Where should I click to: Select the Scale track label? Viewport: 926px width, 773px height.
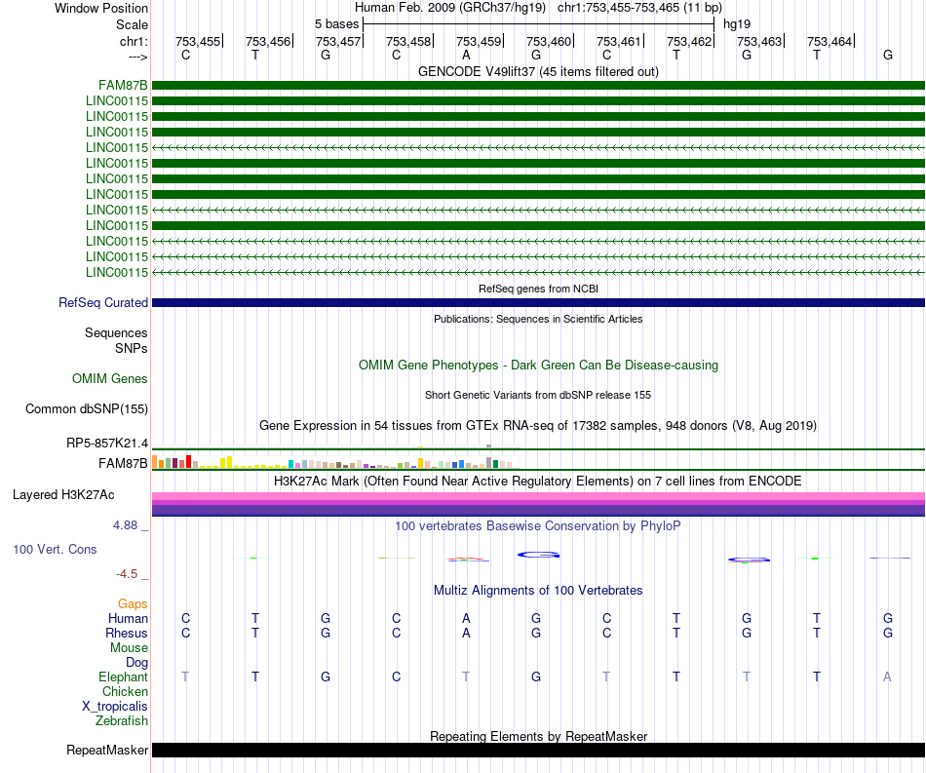pos(132,24)
